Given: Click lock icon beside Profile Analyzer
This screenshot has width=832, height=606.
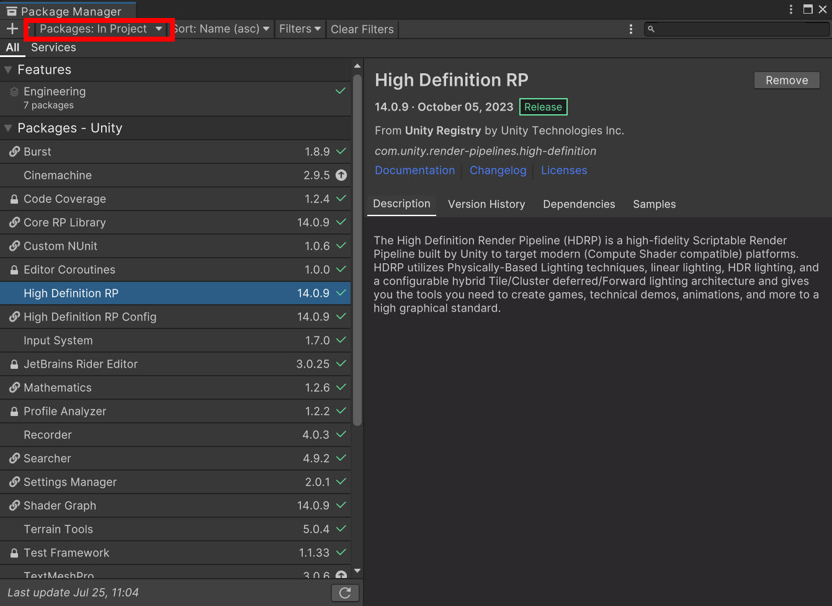Looking at the screenshot, I should (14, 412).
